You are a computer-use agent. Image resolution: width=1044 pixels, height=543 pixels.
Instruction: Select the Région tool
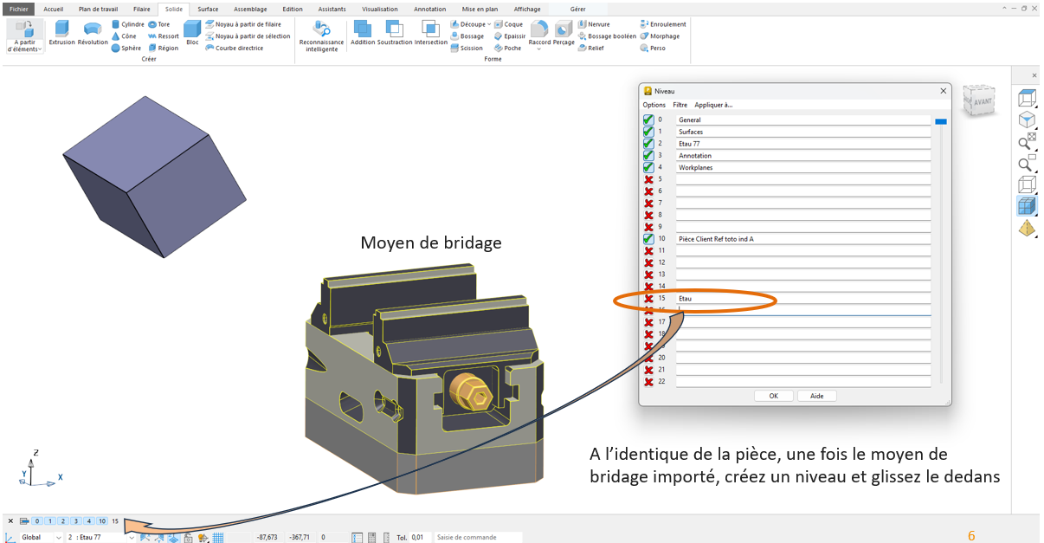163,48
